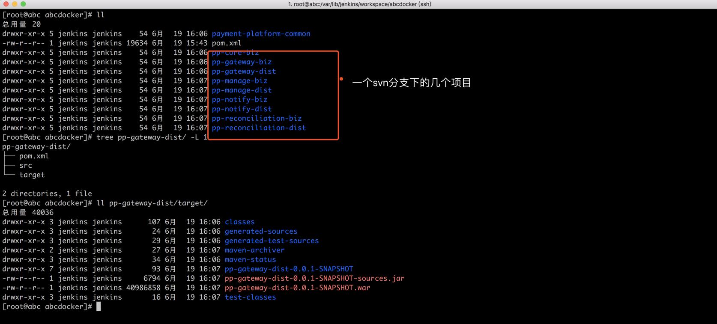The image size is (717, 324).
Task: Click the 6794 file size value
Action: (x=152, y=278)
